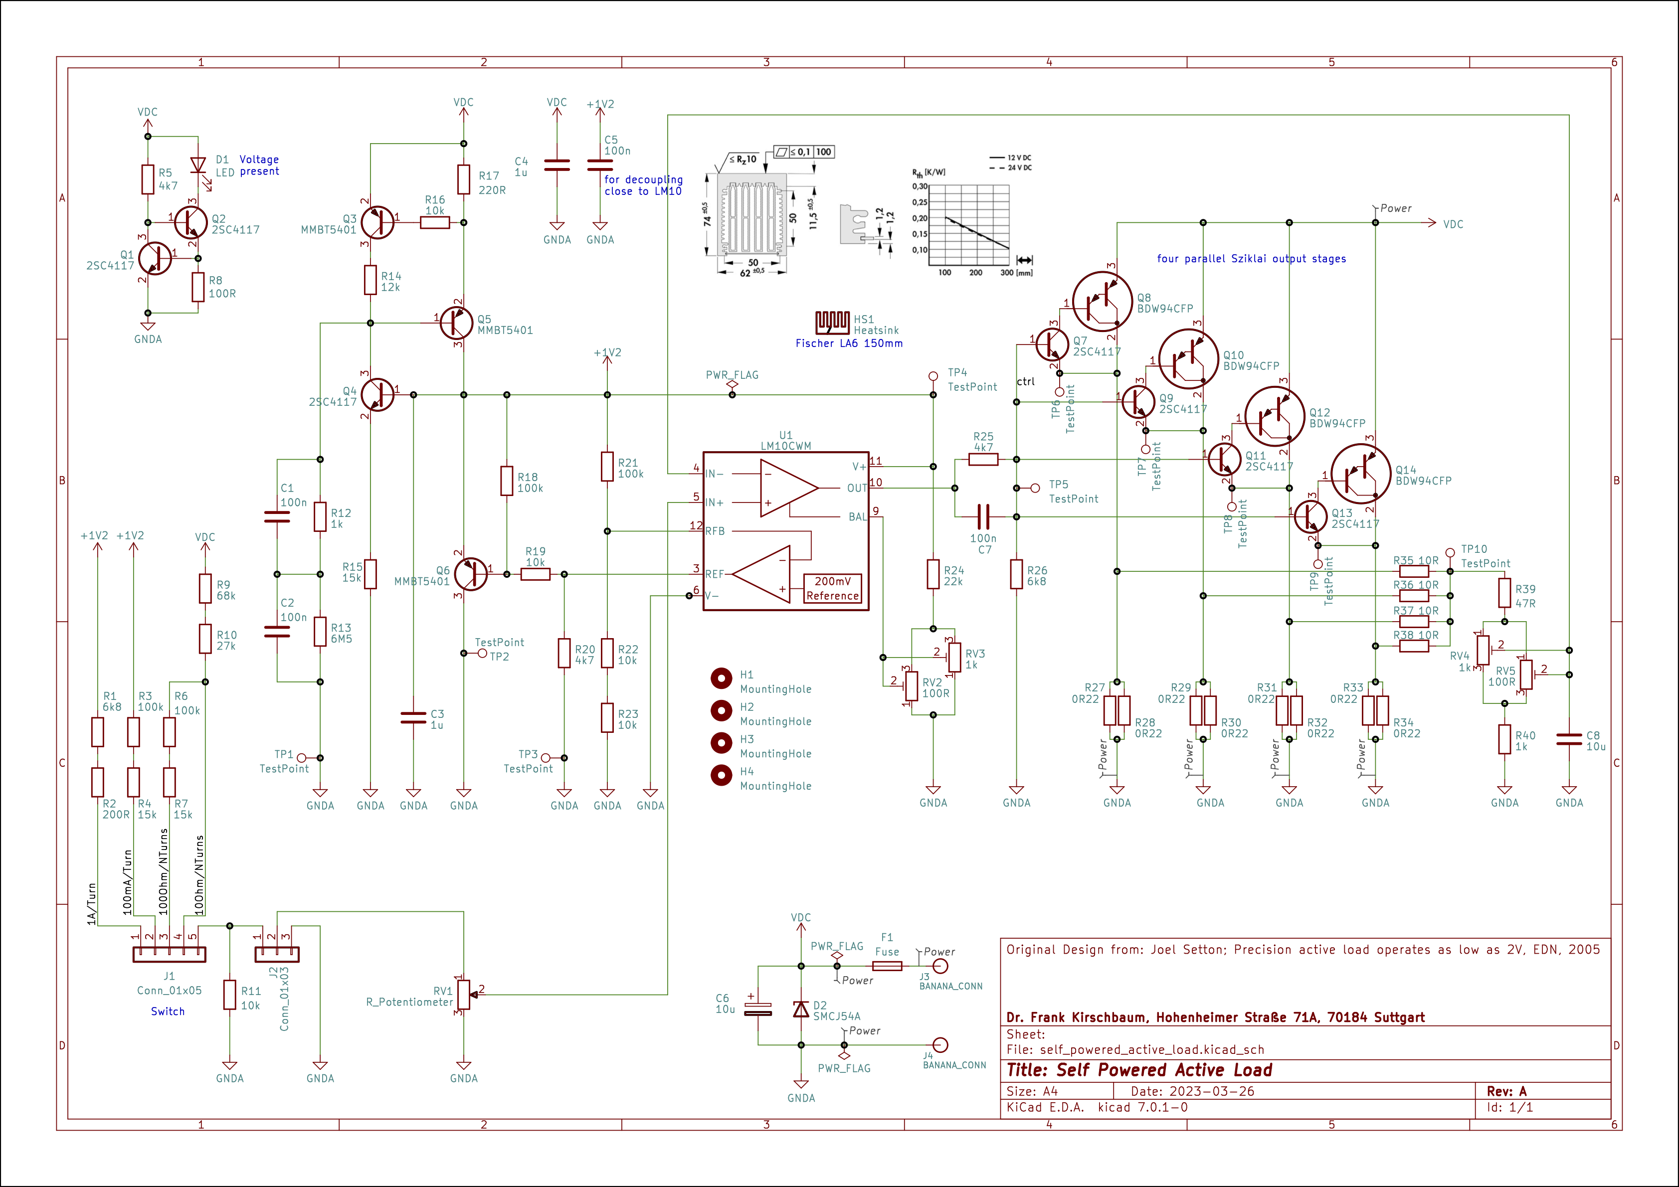The height and width of the screenshot is (1187, 1679).
Task: Select the J1 Conn_01x05 connector symbol
Action: 169,954
